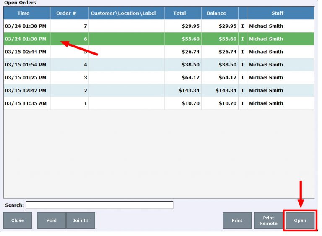
Task: Click the $143.34 total cell
Action: tap(183, 91)
